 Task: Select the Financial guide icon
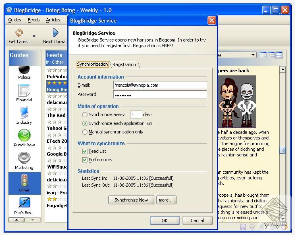point(24,90)
